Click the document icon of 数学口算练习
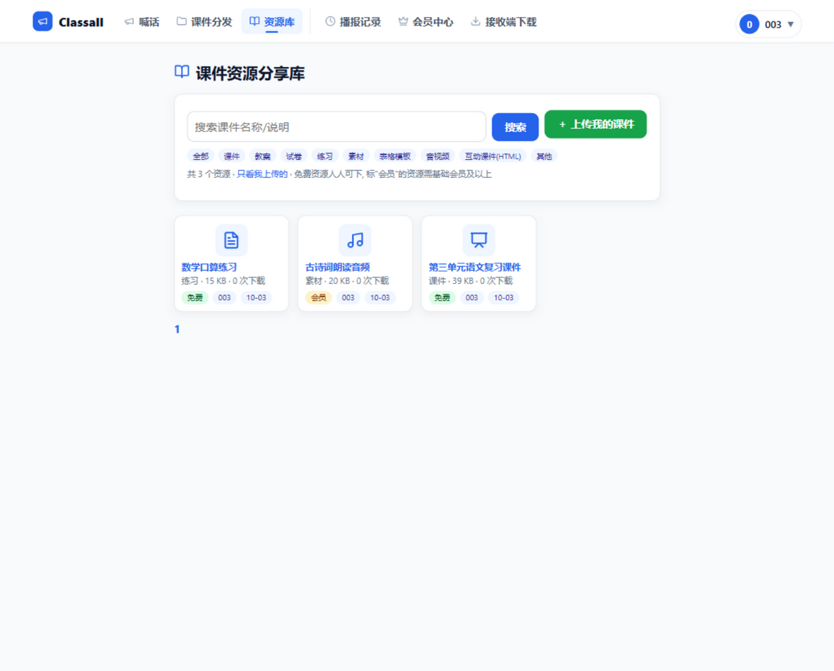834x671 pixels. click(x=231, y=240)
